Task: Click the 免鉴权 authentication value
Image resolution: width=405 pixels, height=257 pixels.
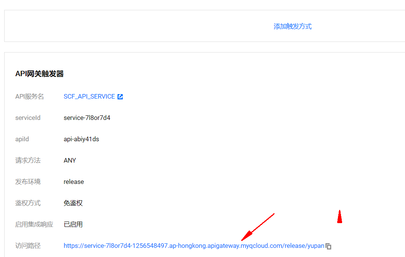Action: (73, 203)
